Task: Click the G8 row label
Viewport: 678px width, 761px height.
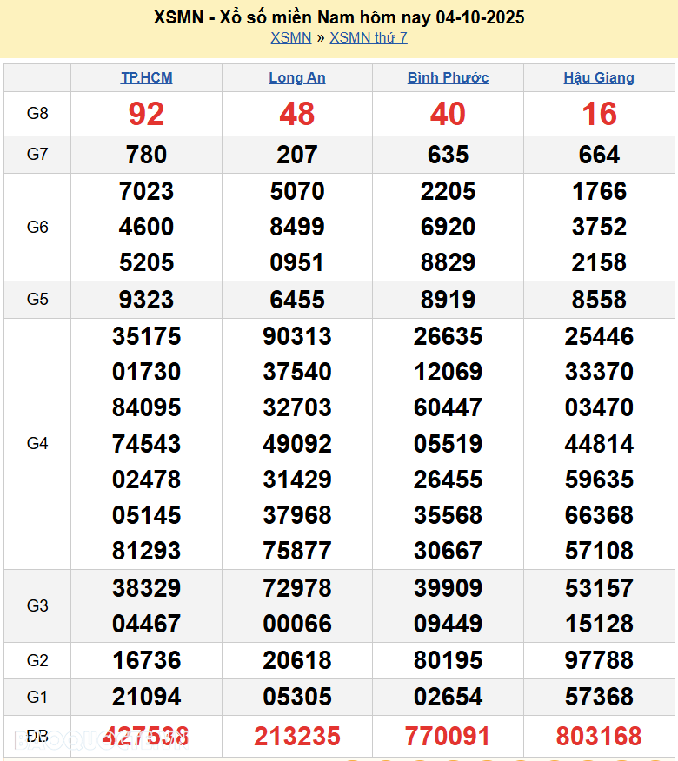Action: (x=37, y=114)
